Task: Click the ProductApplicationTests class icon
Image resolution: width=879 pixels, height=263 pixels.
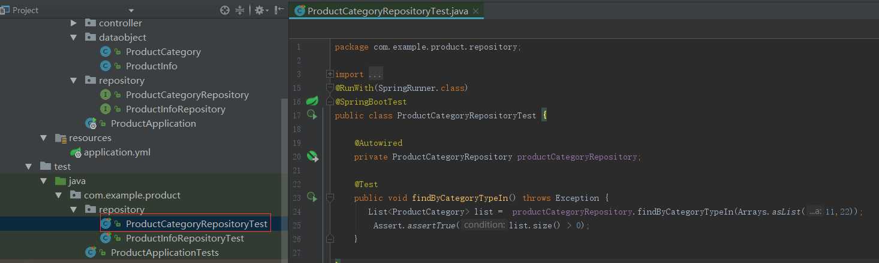Action: click(91, 253)
